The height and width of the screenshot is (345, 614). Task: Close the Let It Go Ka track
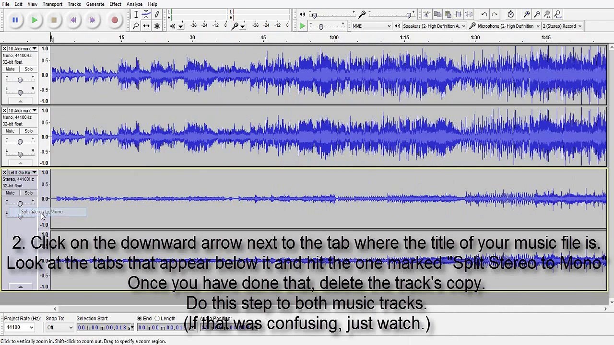(4, 172)
